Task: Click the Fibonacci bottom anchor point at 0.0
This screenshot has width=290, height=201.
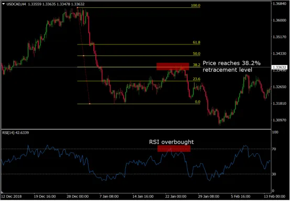Action: [90, 104]
